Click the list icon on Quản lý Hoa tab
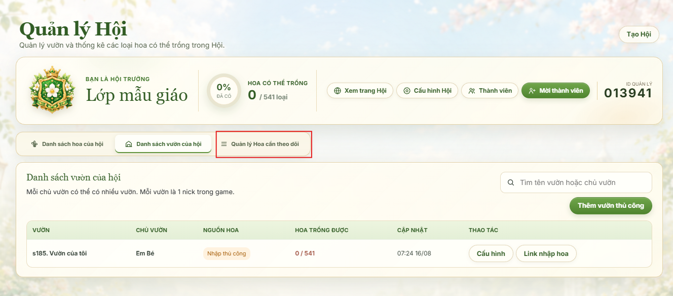The image size is (673, 296). tap(224, 144)
